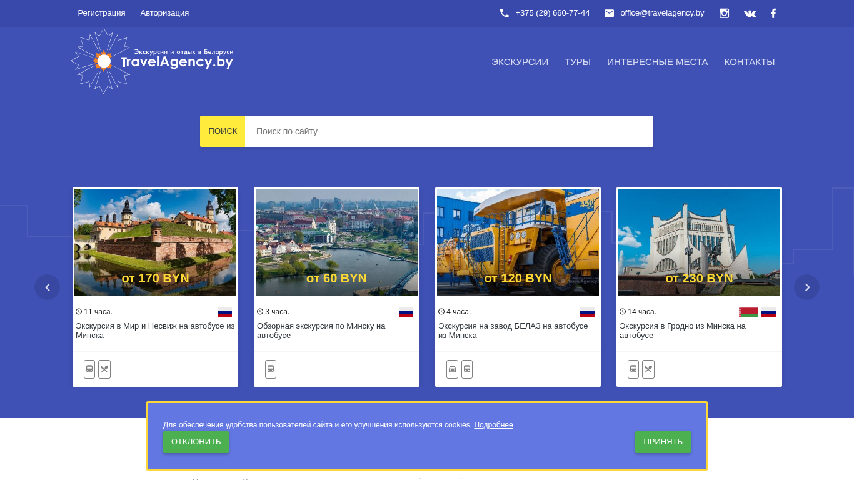Click the 3 часа duration text

point(278,312)
